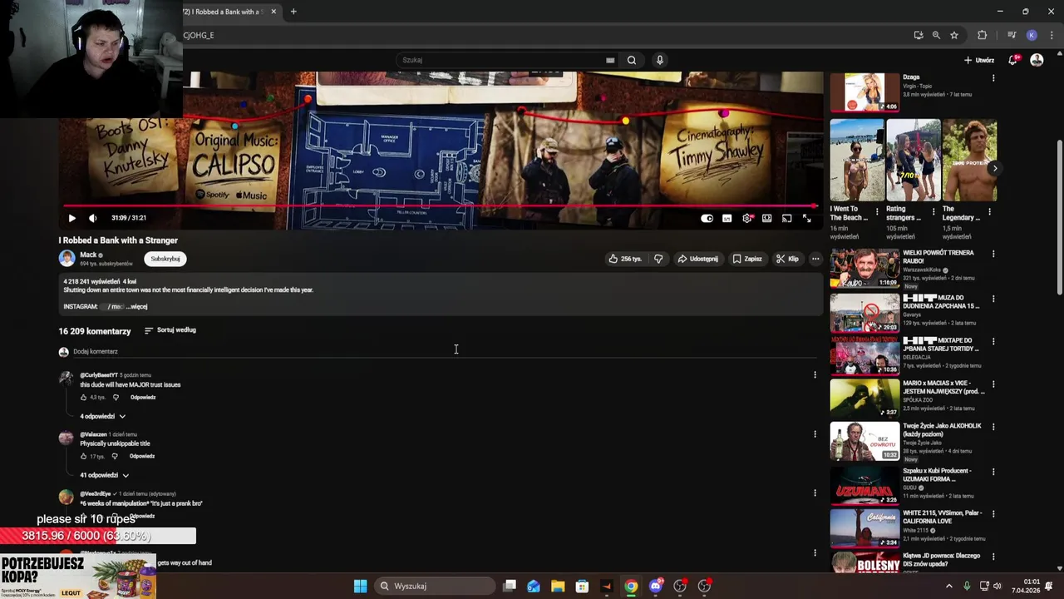
Task: Open the Utwórz create menu
Action: coord(979,60)
